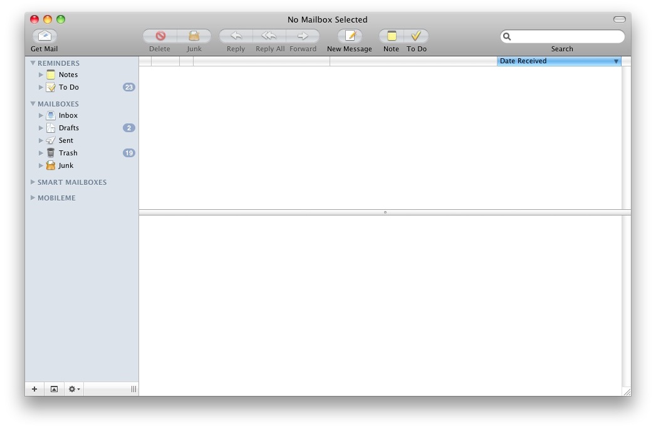Image resolution: width=656 pixels, height=426 pixels.
Task: Click the Trash count badge 19
Action: tap(129, 153)
